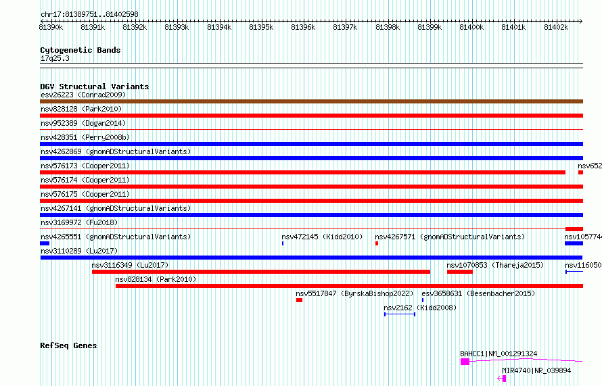This screenshot has height=386, width=602.
Task: Click nsv428351 (Perry2008b) label
Action: pyautogui.click(x=85, y=137)
